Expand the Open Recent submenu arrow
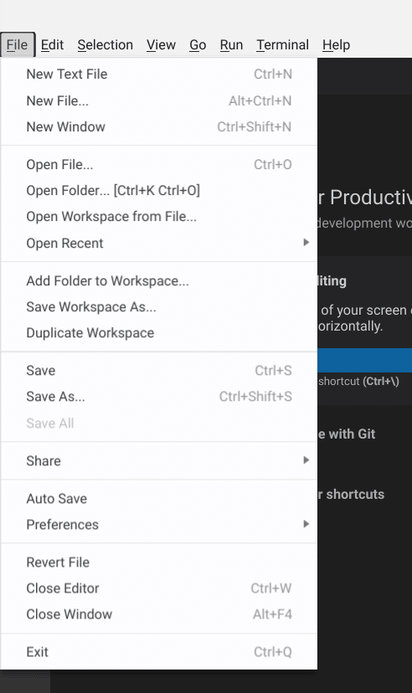This screenshot has width=412, height=693. pyautogui.click(x=306, y=243)
